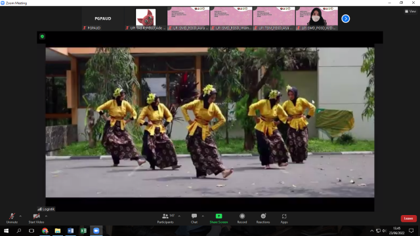Open Windows taskbar search
The width and height of the screenshot is (420, 236).
pos(19,231)
